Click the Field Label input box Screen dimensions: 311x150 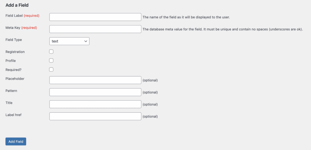pyautogui.click(x=95, y=17)
